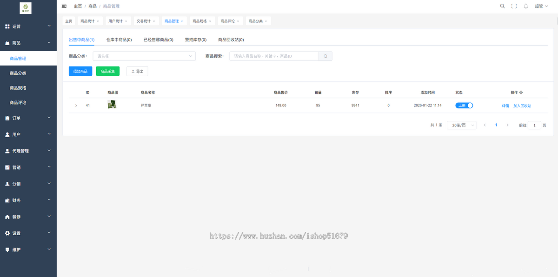
Task: Expand the 维护 sidebar menu
Action: tap(28, 250)
